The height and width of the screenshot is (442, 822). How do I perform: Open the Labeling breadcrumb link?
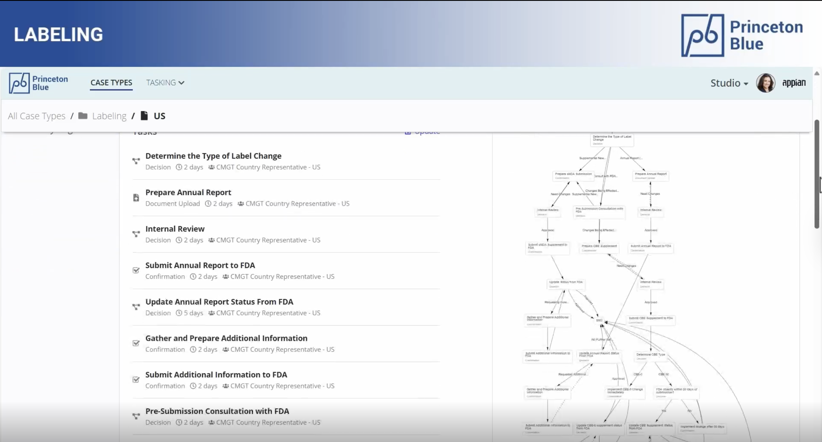[x=109, y=116]
